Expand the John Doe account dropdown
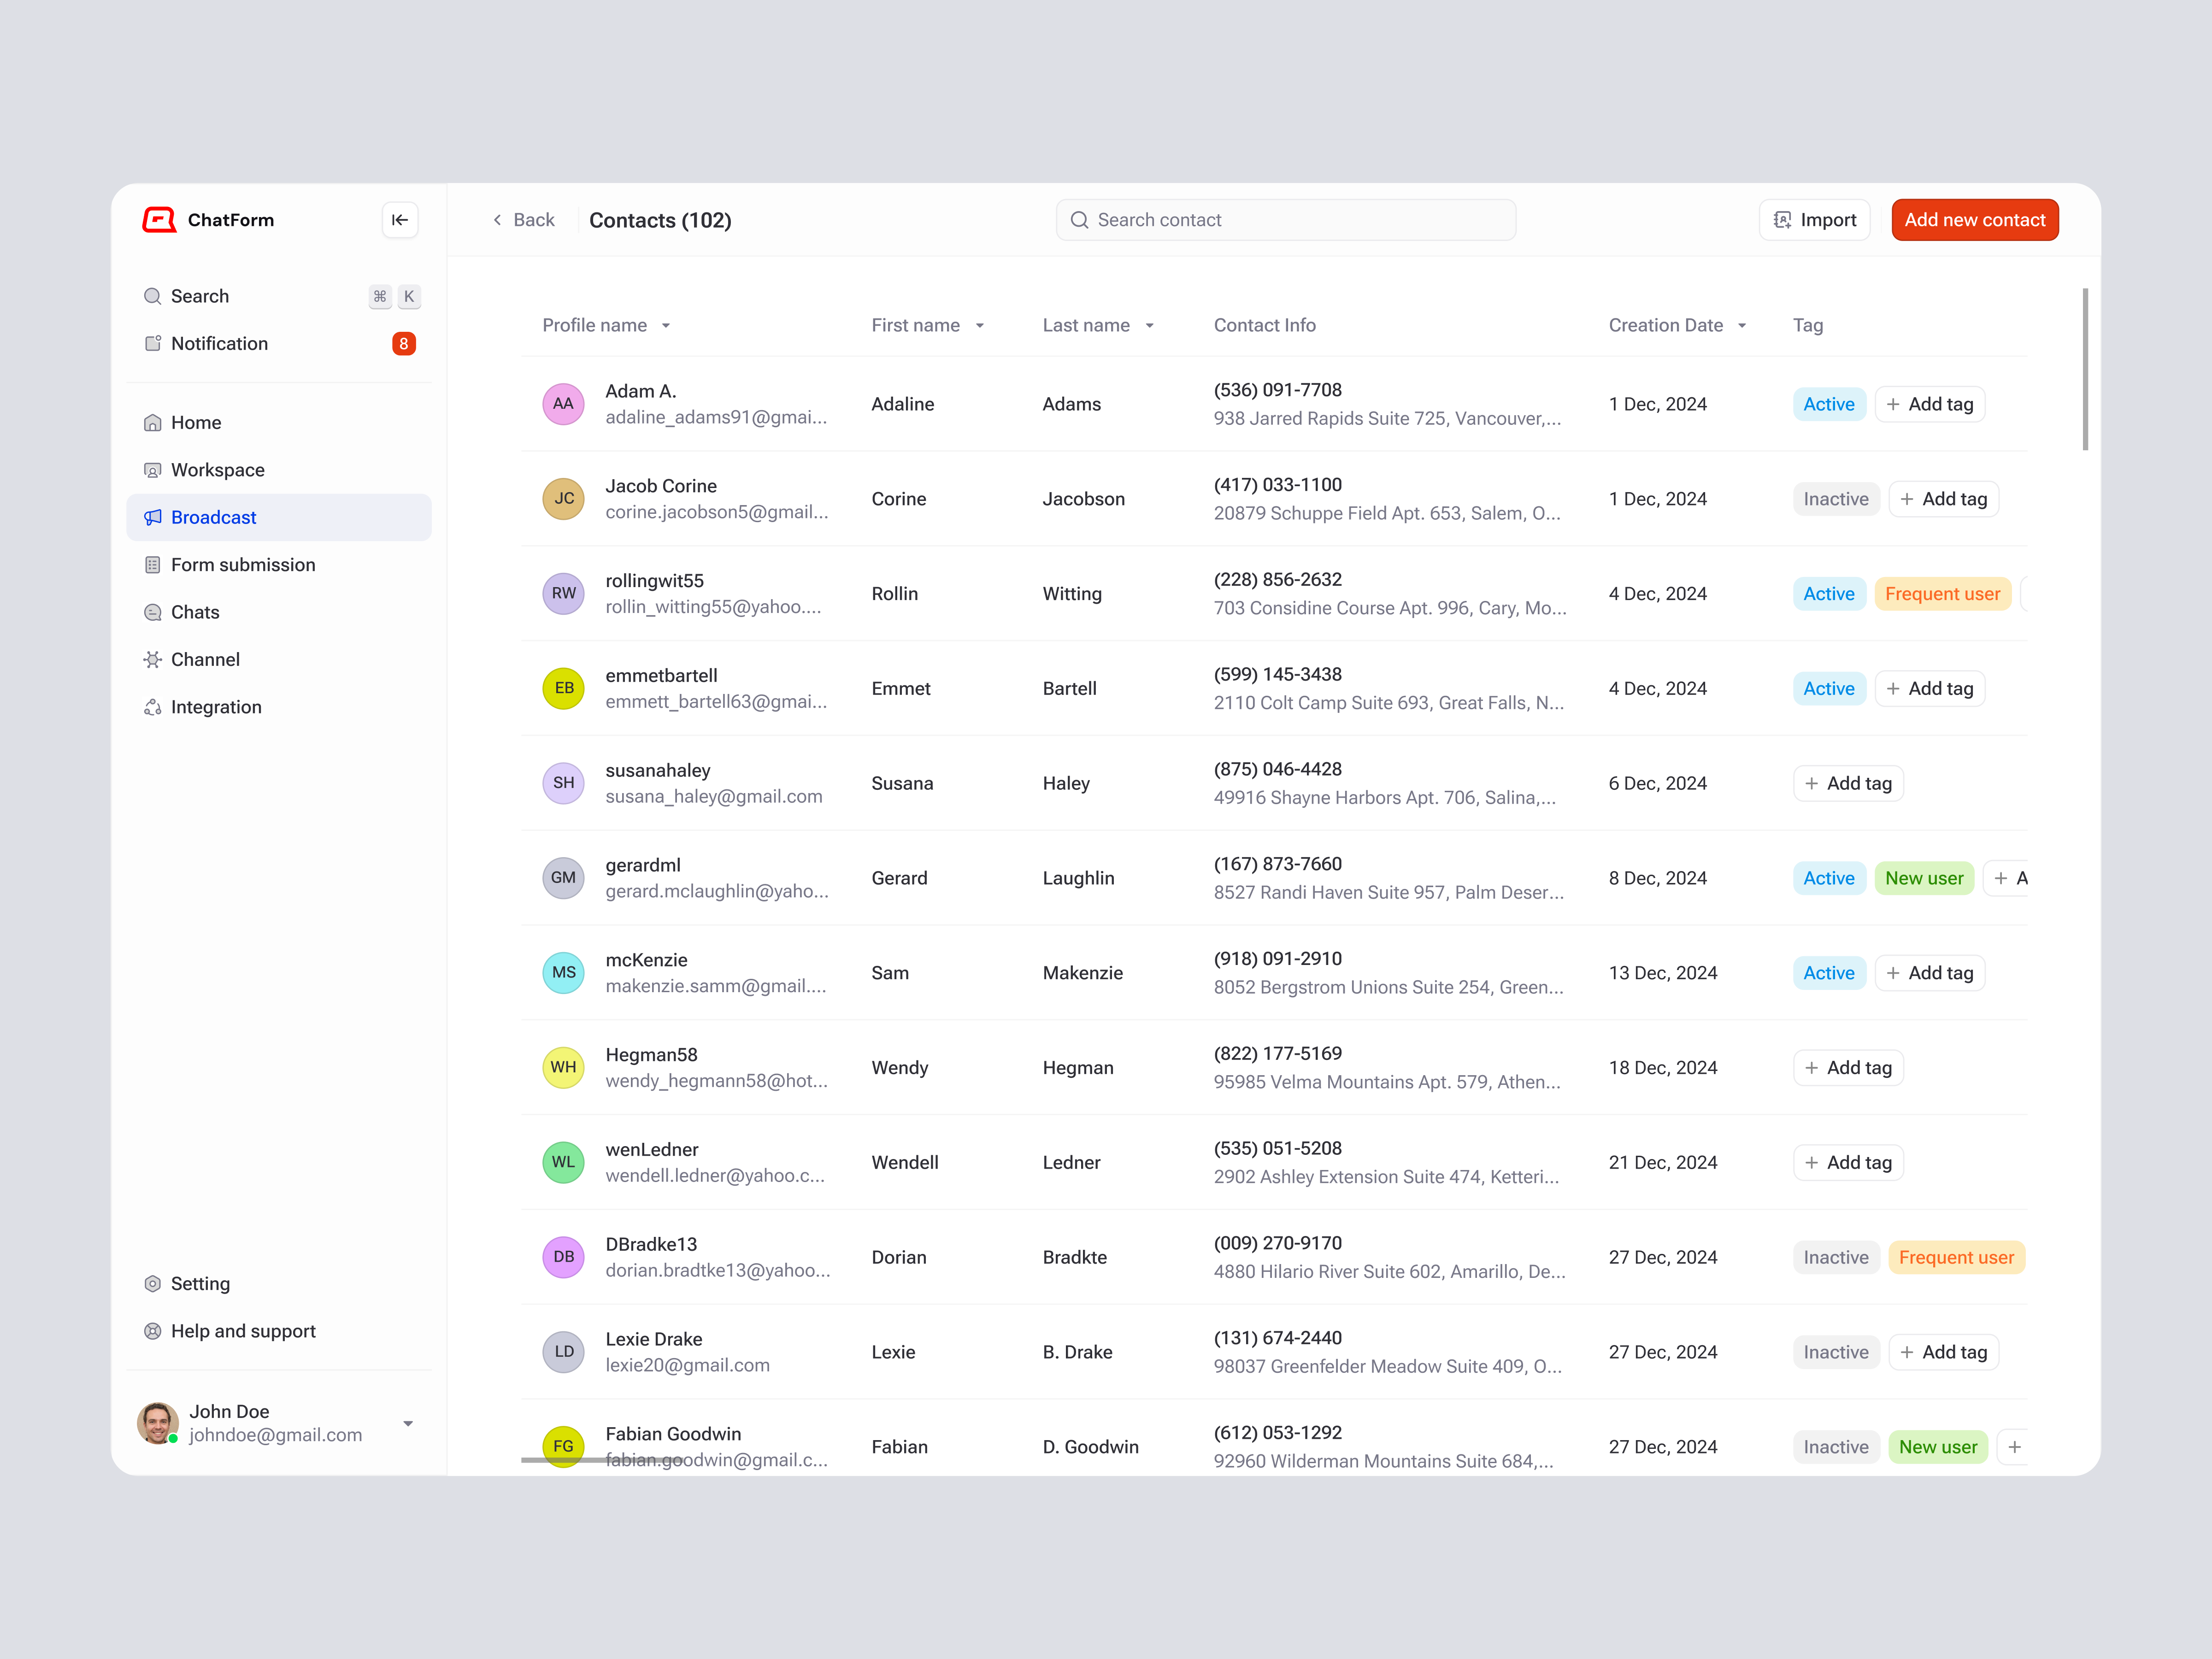 pos(408,1423)
